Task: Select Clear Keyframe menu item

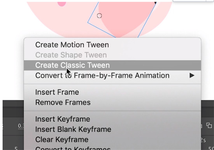Action: click(x=112, y=139)
